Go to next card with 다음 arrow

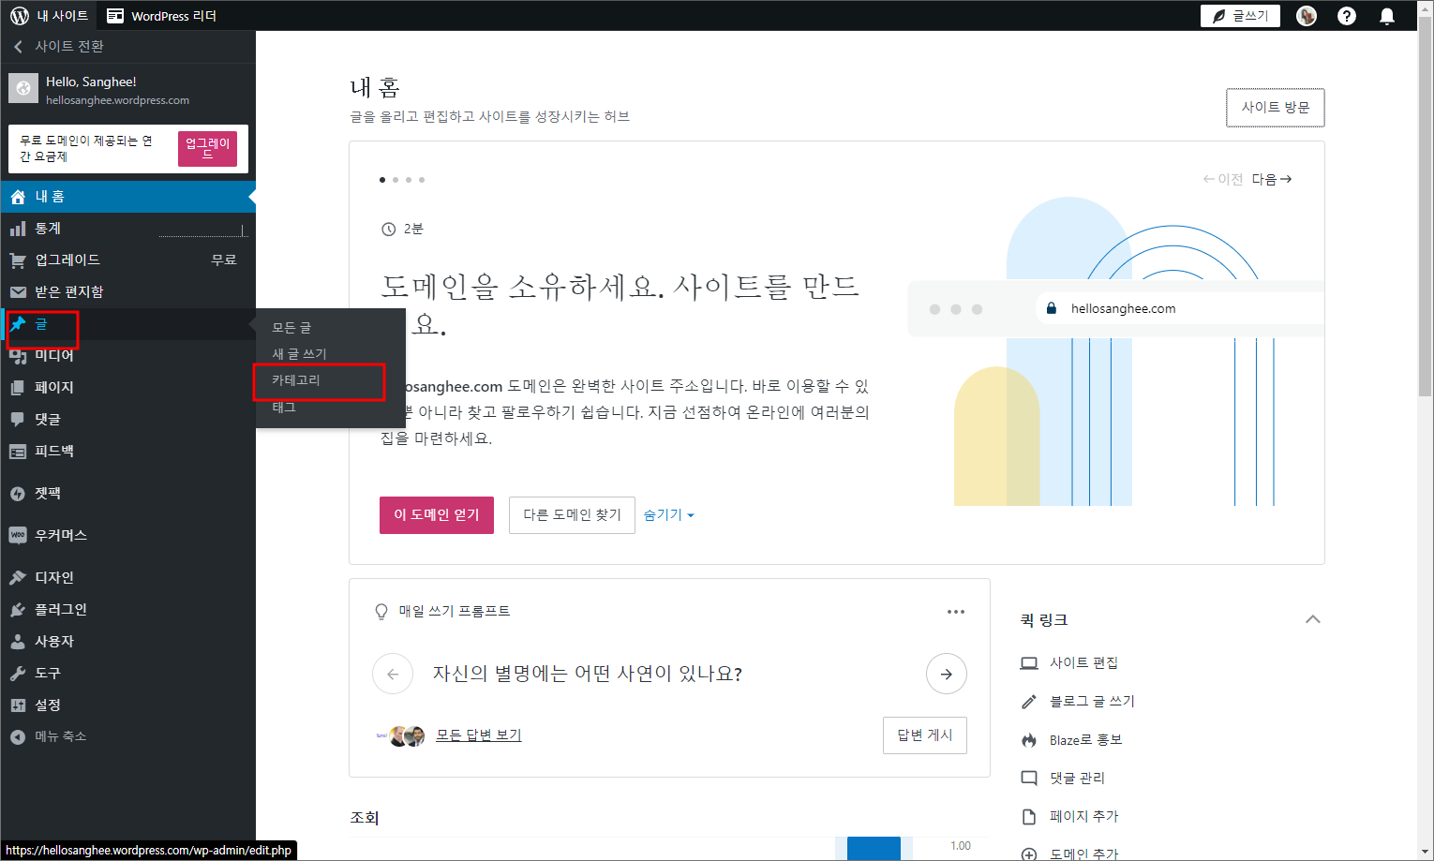coord(1272,180)
